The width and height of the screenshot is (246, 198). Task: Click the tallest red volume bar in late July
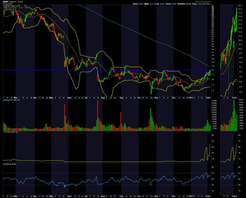pos(98,115)
